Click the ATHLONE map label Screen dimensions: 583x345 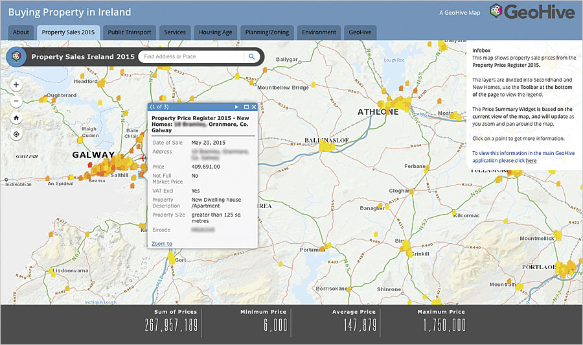[x=378, y=112]
